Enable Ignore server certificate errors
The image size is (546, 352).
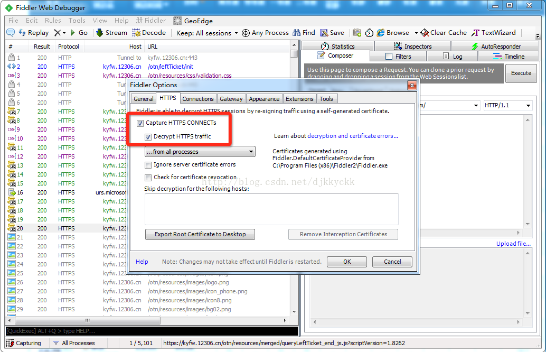[x=148, y=165]
